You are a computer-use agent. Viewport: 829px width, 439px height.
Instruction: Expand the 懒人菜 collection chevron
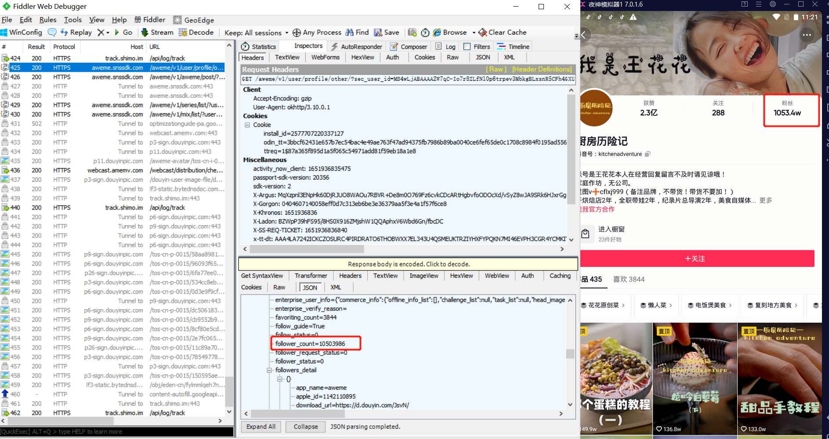671,306
